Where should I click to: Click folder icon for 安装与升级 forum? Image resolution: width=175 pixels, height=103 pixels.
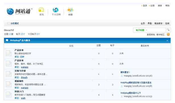click(x=9, y=74)
